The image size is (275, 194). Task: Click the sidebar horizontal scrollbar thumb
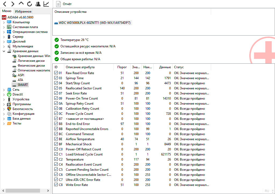[x=23, y=191]
